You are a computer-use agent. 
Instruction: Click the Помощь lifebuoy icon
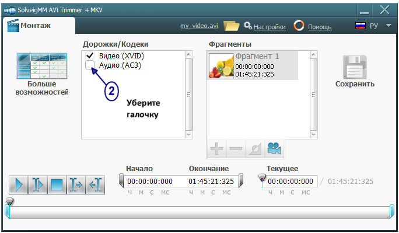[x=299, y=26]
